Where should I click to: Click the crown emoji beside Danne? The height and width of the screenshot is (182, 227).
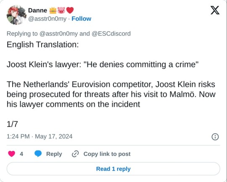pyautogui.click(x=53, y=11)
